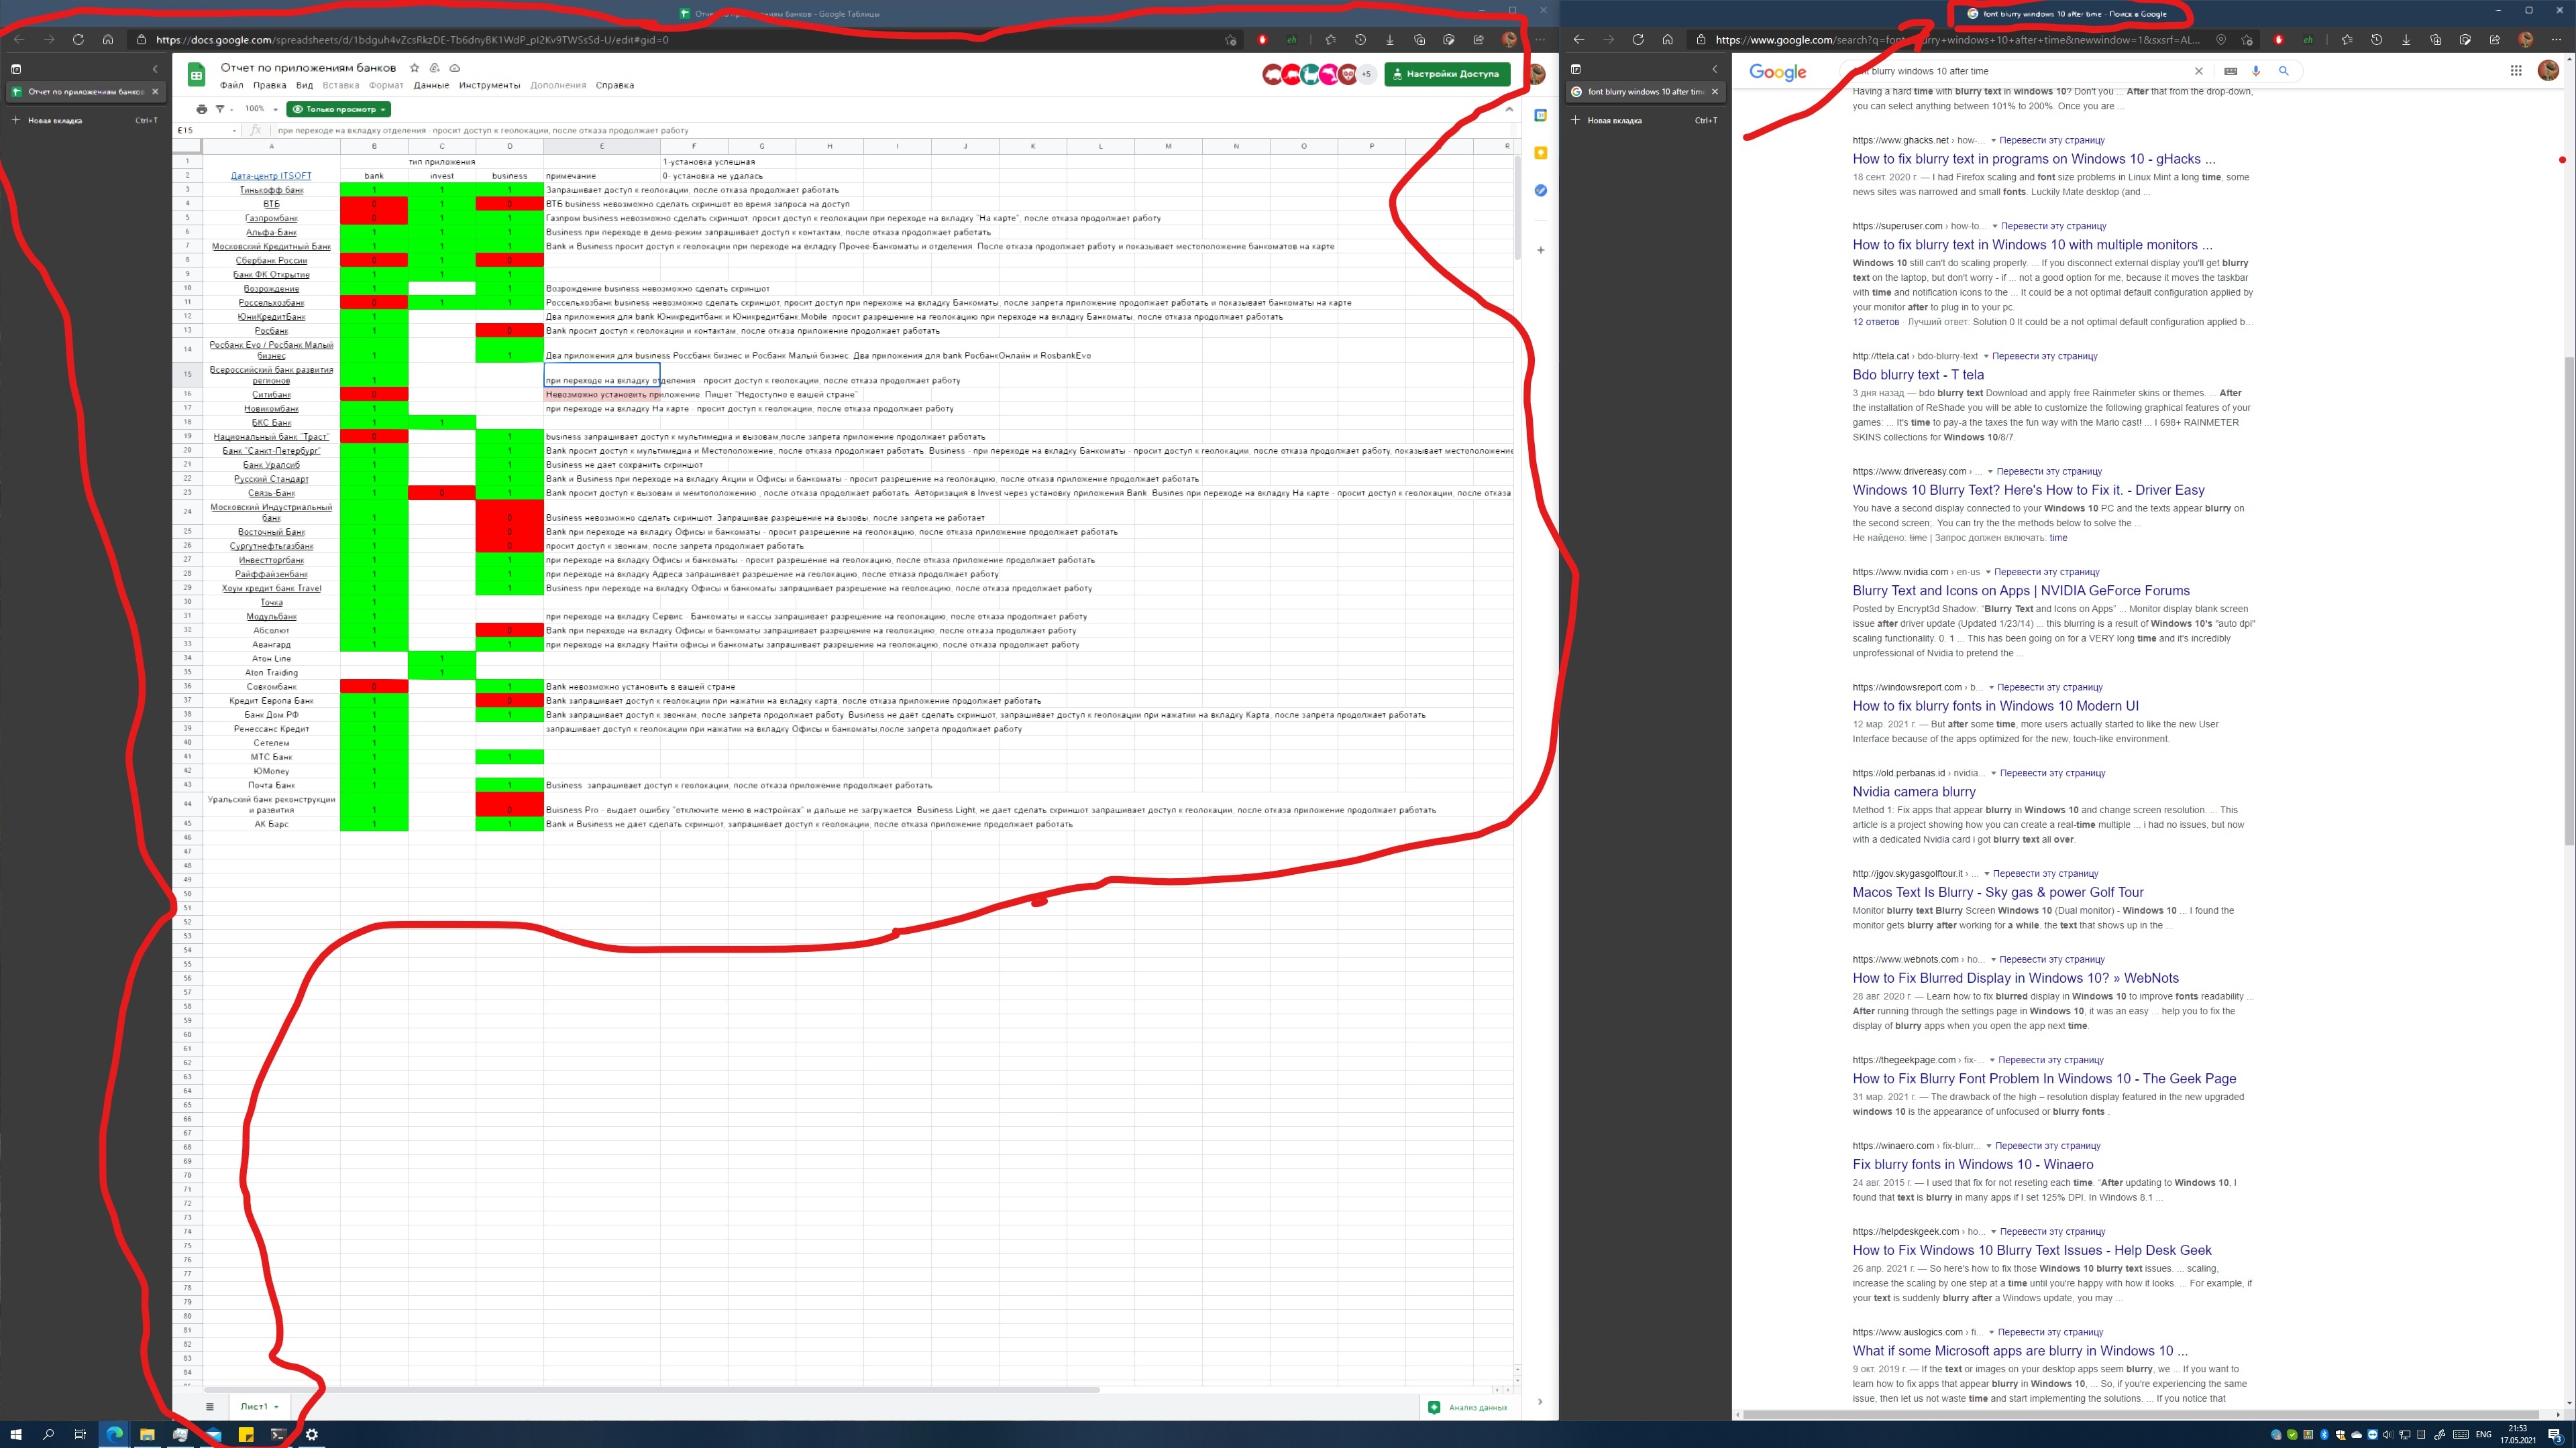Open the filter views icon in Sheets

220,109
